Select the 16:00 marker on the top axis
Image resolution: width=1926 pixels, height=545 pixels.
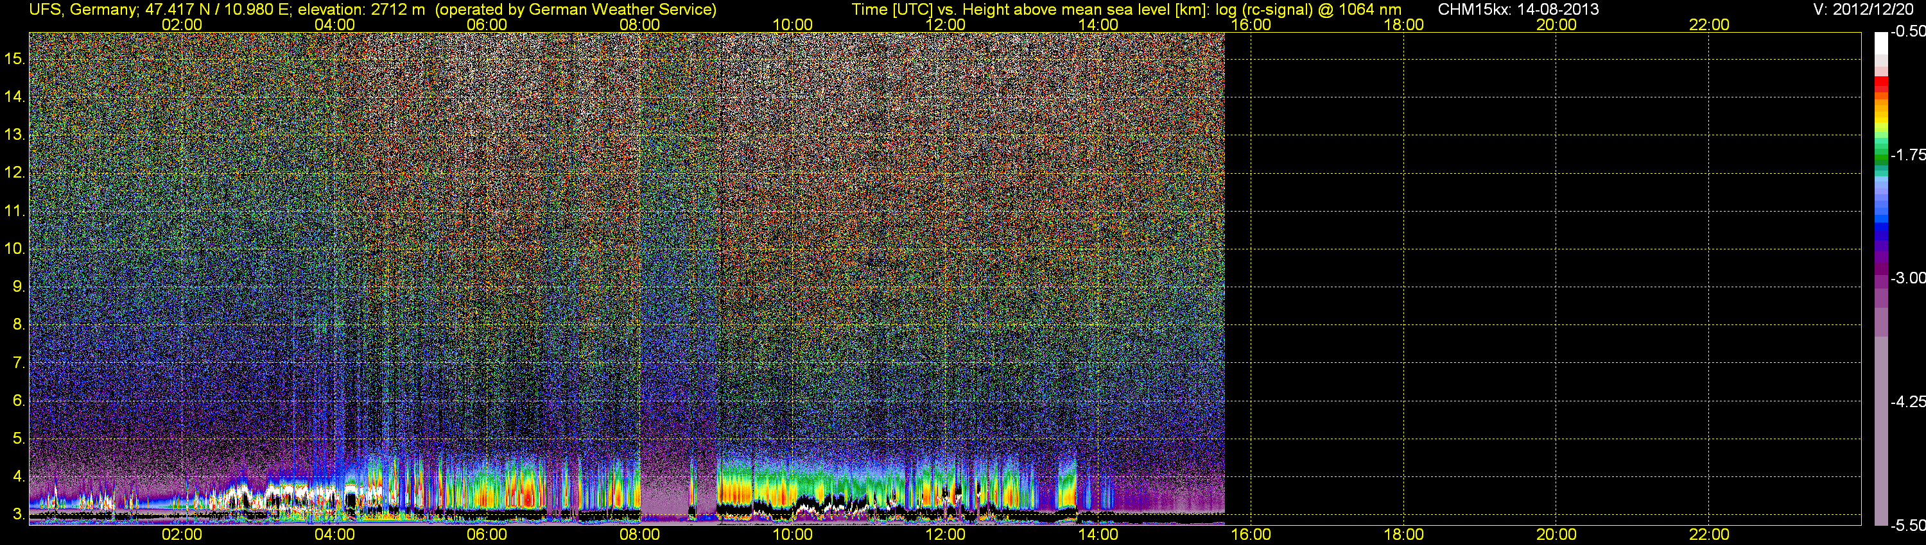coord(1251,24)
